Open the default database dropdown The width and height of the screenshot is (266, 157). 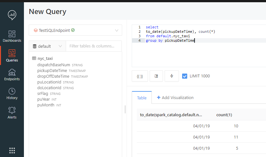47,46
